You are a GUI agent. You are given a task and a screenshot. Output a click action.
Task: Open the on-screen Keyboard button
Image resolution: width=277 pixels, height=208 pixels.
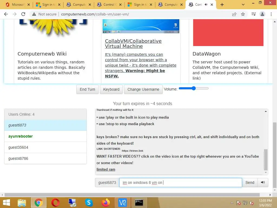point(111,89)
